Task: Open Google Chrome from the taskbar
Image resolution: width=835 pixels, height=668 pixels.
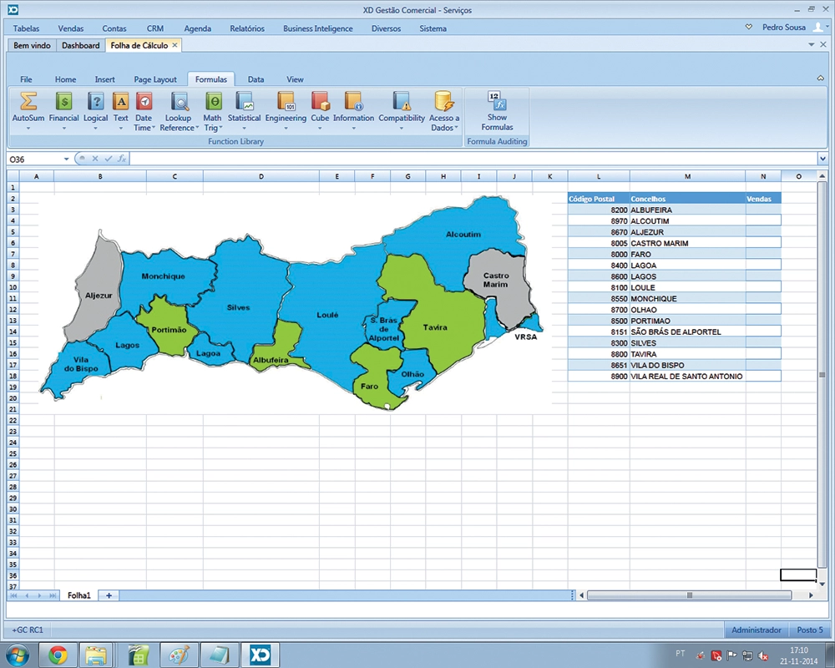Action: tap(58, 654)
